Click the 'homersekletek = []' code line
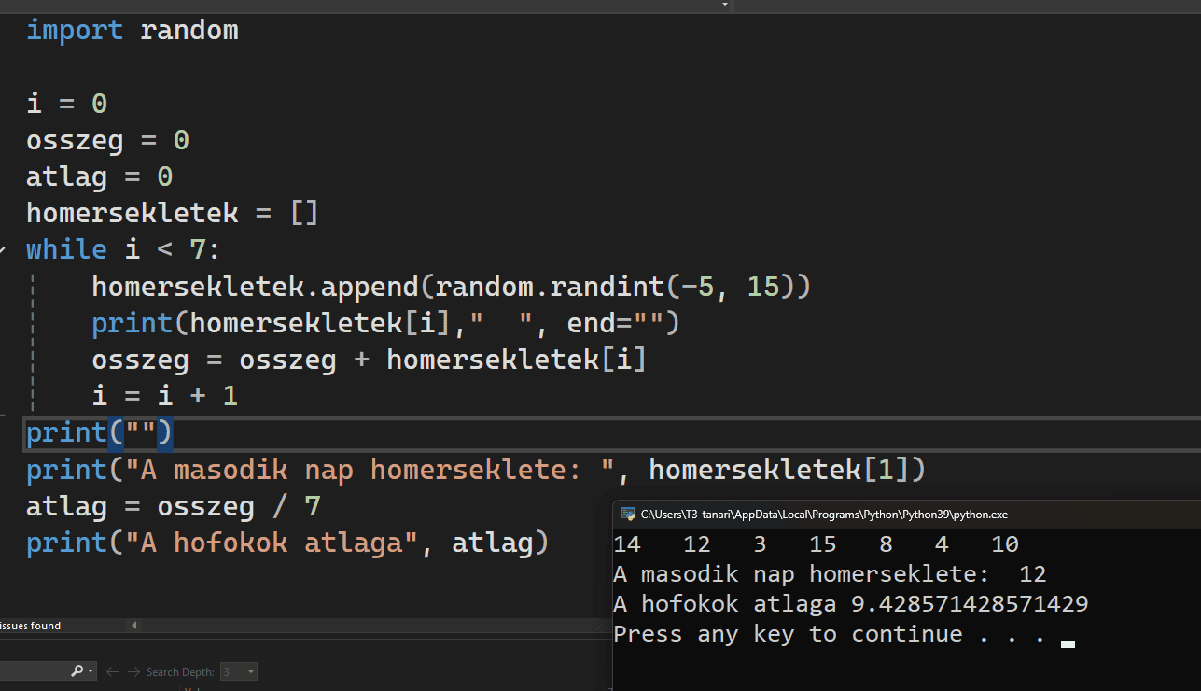 coord(173,213)
